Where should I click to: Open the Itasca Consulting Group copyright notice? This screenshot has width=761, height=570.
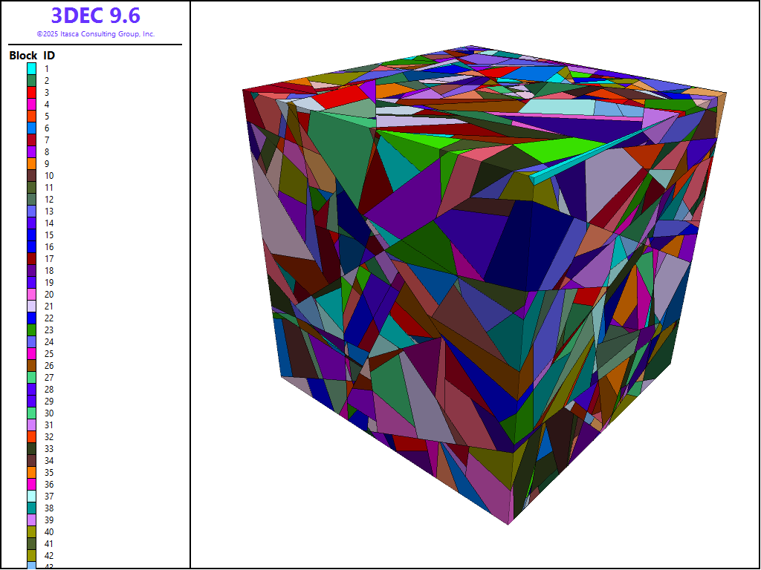pyautogui.click(x=95, y=34)
